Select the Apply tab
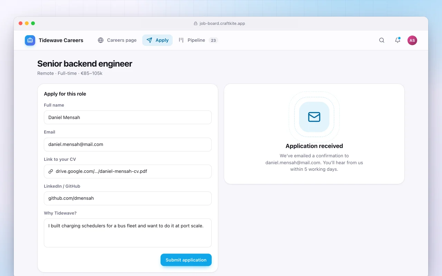442x276 pixels. click(157, 40)
